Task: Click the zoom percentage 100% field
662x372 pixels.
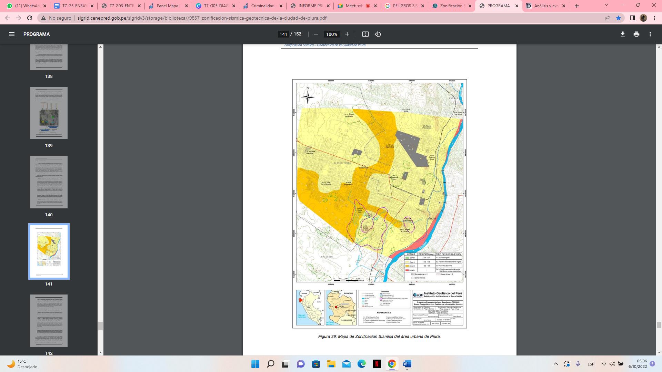Action: click(x=331, y=34)
